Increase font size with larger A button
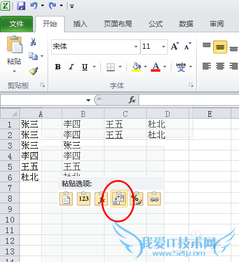The height and width of the screenshot is (262, 239). [x=175, y=46]
